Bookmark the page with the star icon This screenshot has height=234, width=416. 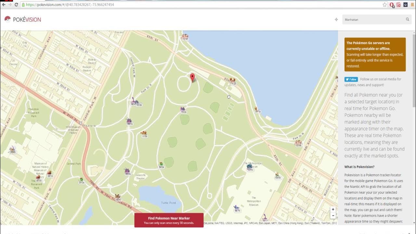(x=384, y=5)
